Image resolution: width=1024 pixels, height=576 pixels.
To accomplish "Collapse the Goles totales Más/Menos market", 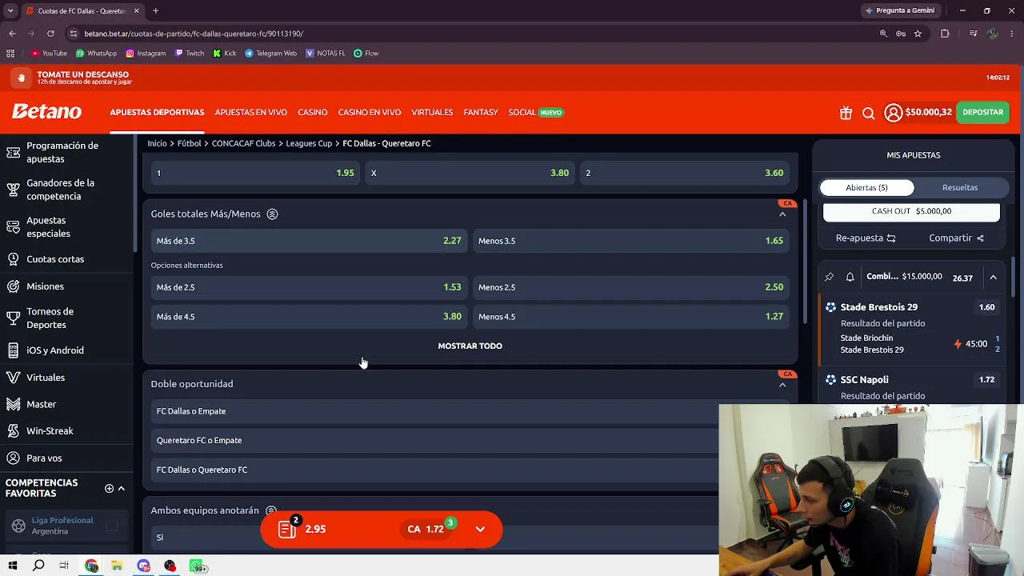I will 782,214.
